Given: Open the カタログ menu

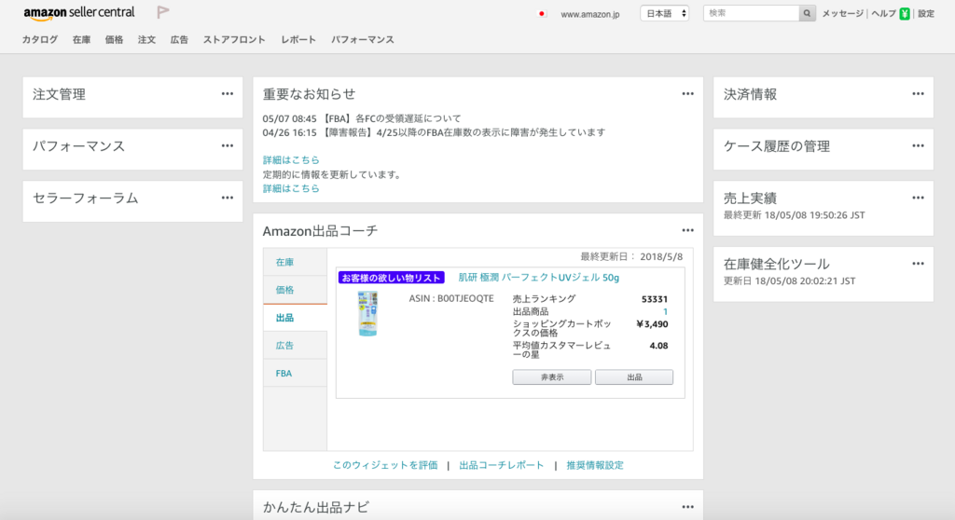Looking at the screenshot, I should click(40, 39).
